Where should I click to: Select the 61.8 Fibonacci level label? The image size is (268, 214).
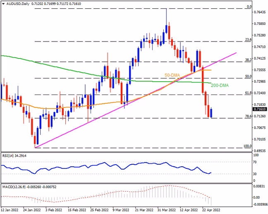[x=248, y=93]
